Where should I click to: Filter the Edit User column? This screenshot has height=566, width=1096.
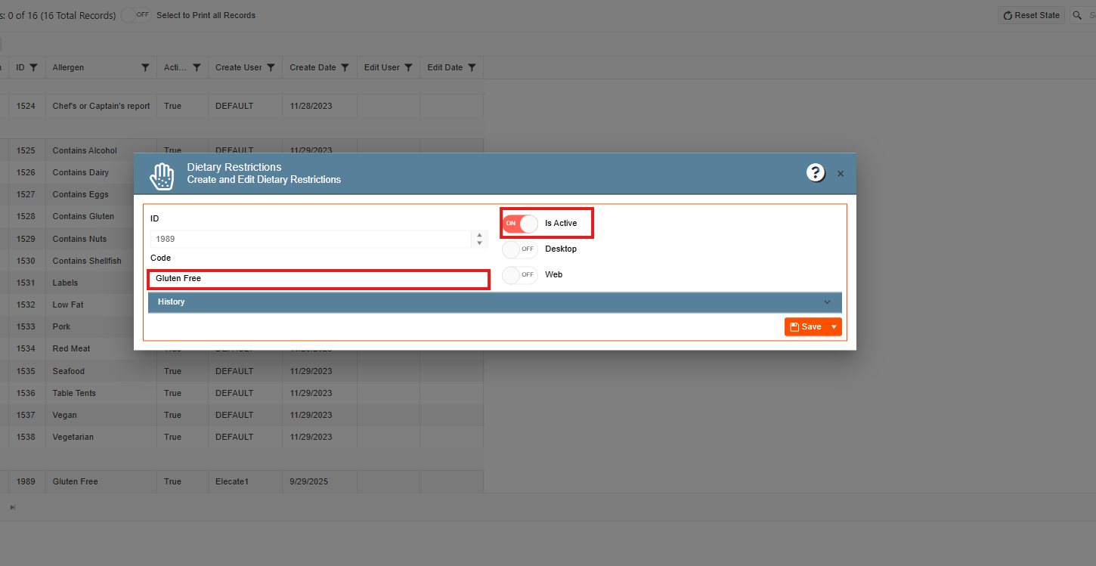tap(408, 68)
